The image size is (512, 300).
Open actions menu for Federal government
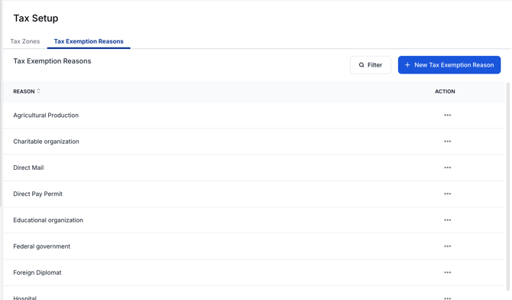447,246
